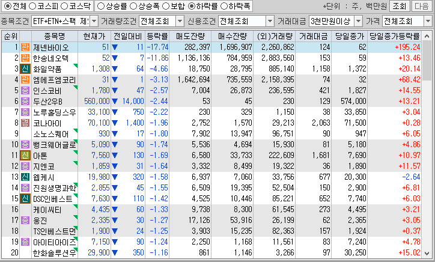Select the 한송네오텍 stock name
Screen dimensions: 435x262
tap(51, 58)
